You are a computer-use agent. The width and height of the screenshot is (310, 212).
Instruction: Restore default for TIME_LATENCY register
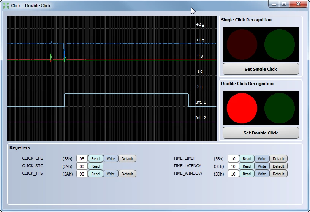coord(278,166)
